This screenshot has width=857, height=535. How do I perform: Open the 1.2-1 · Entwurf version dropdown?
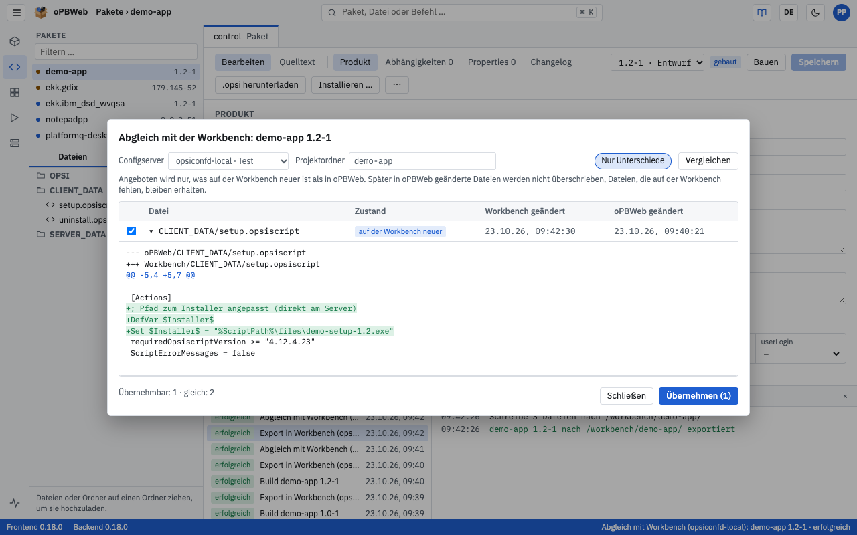coord(657,62)
